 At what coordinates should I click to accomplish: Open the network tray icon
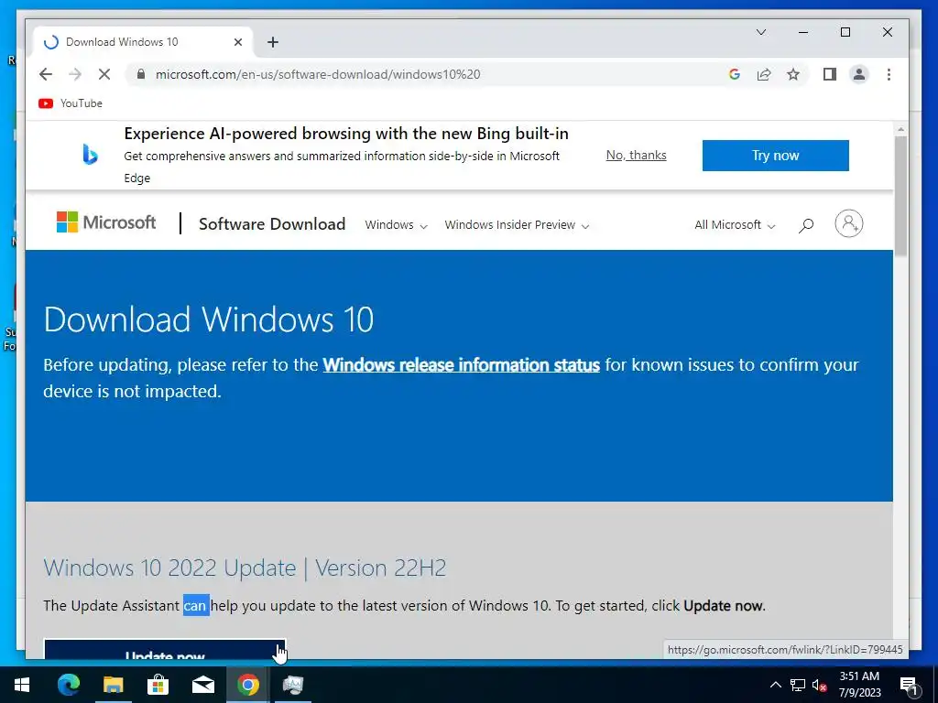[798, 685]
